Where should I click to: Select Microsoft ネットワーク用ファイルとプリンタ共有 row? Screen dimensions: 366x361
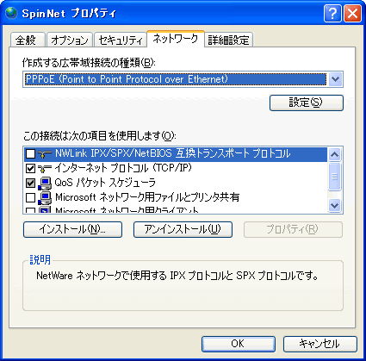(x=176, y=197)
